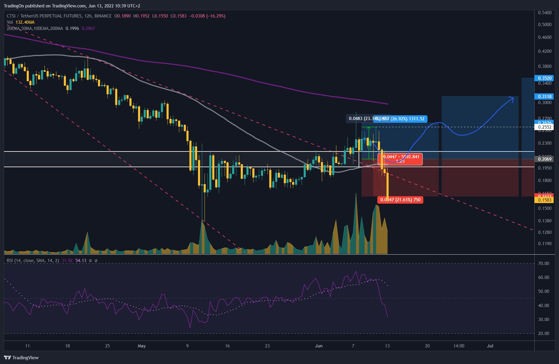Click the 60.00 level on the RSI axis

point(544,277)
